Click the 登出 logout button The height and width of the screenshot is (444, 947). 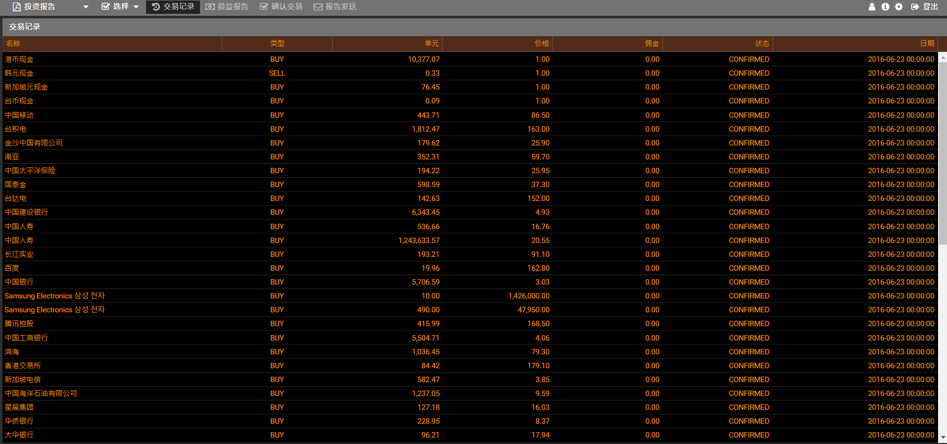coord(925,7)
